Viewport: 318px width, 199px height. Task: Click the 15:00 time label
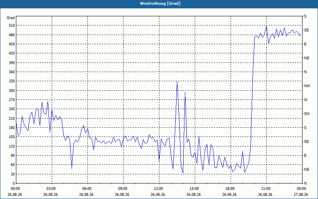(194, 188)
